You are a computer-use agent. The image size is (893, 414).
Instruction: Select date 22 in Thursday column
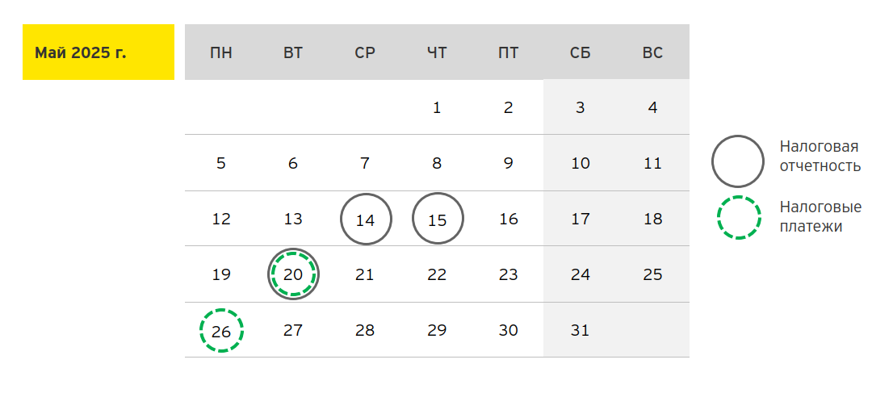tap(437, 274)
